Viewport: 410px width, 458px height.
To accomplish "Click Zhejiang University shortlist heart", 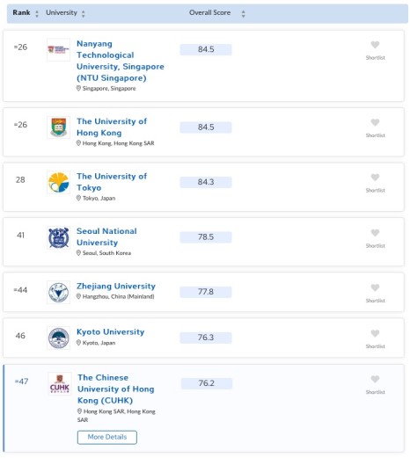I will click(375, 287).
